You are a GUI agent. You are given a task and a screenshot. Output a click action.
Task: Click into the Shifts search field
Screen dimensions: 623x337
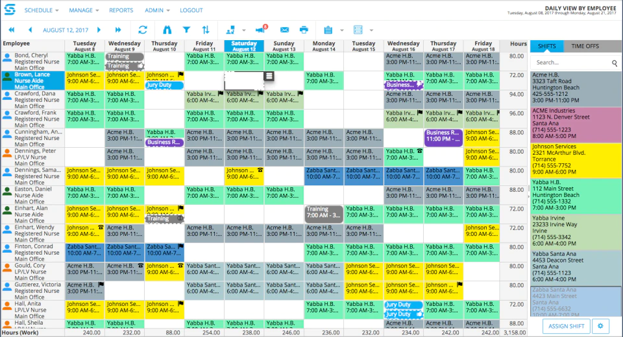tap(572, 63)
